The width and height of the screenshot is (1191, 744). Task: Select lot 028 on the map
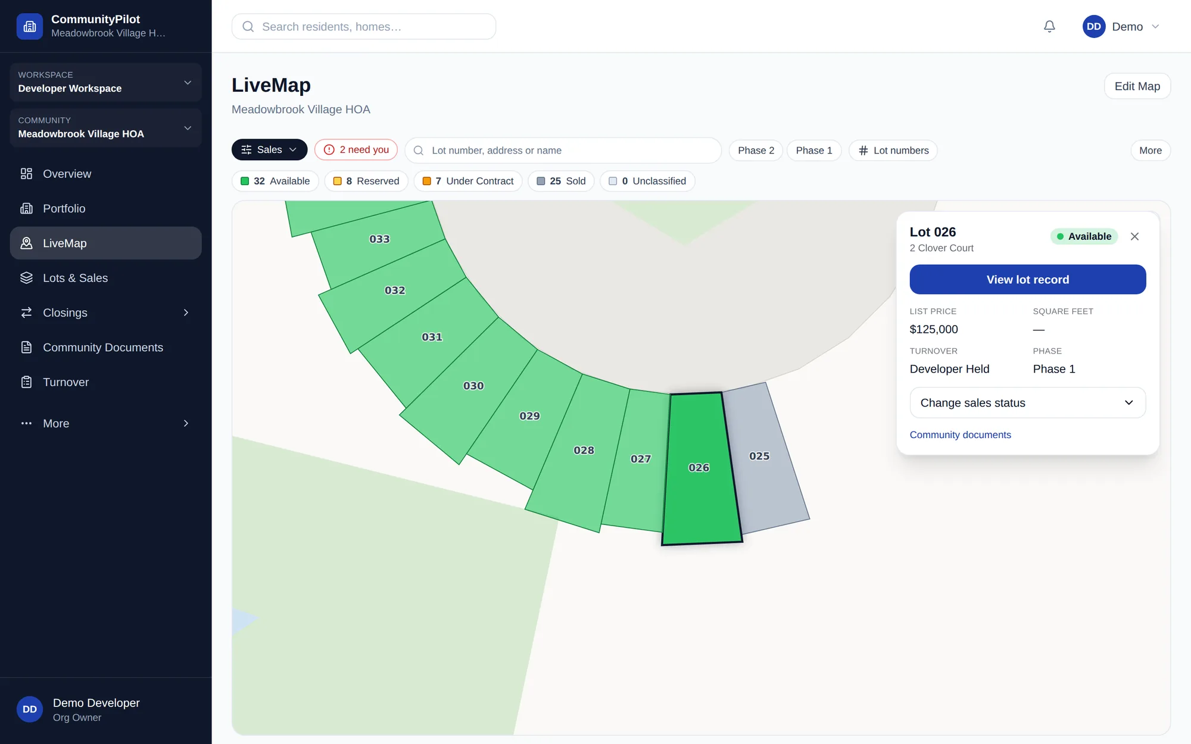[581, 451]
